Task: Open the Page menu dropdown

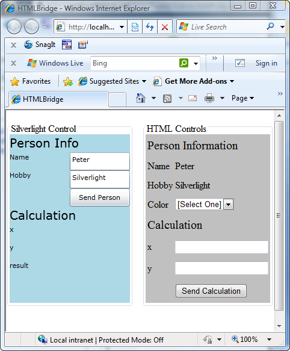Action: (x=242, y=98)
